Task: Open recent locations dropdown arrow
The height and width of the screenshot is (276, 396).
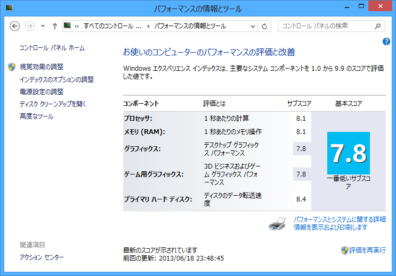Action: click(43, 26)
